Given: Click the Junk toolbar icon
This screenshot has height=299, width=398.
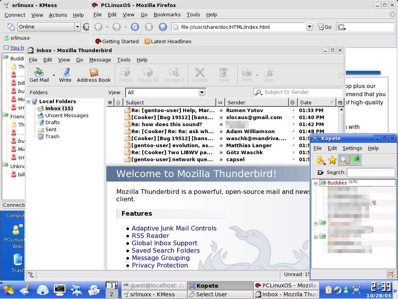Looking at the screenshot, I should pyautogui.click(x=223, y=75).
